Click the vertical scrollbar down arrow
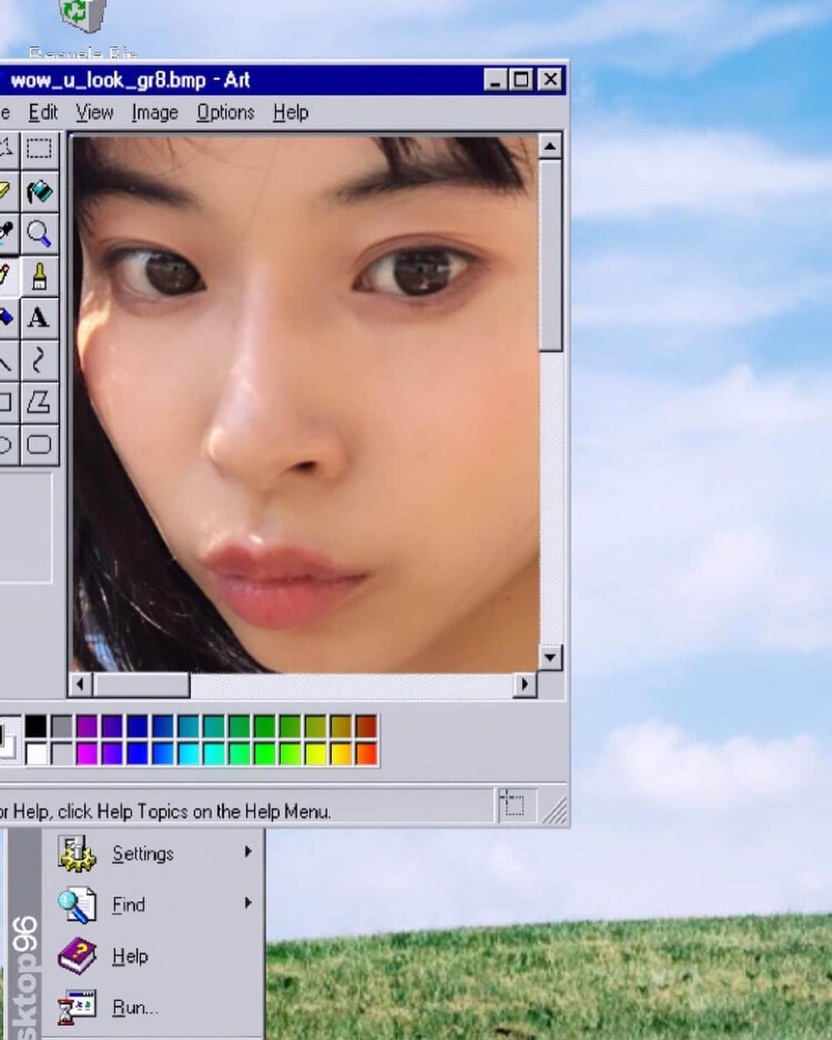Viewport: 832px width, 1040px height. pos(550,657)
